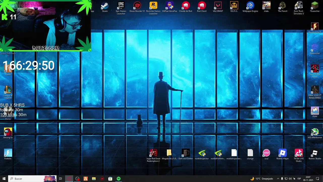Select the nvidiaProfileInspector desktop icon
This screenshot has width=323, height=182.
coord(218,154)
